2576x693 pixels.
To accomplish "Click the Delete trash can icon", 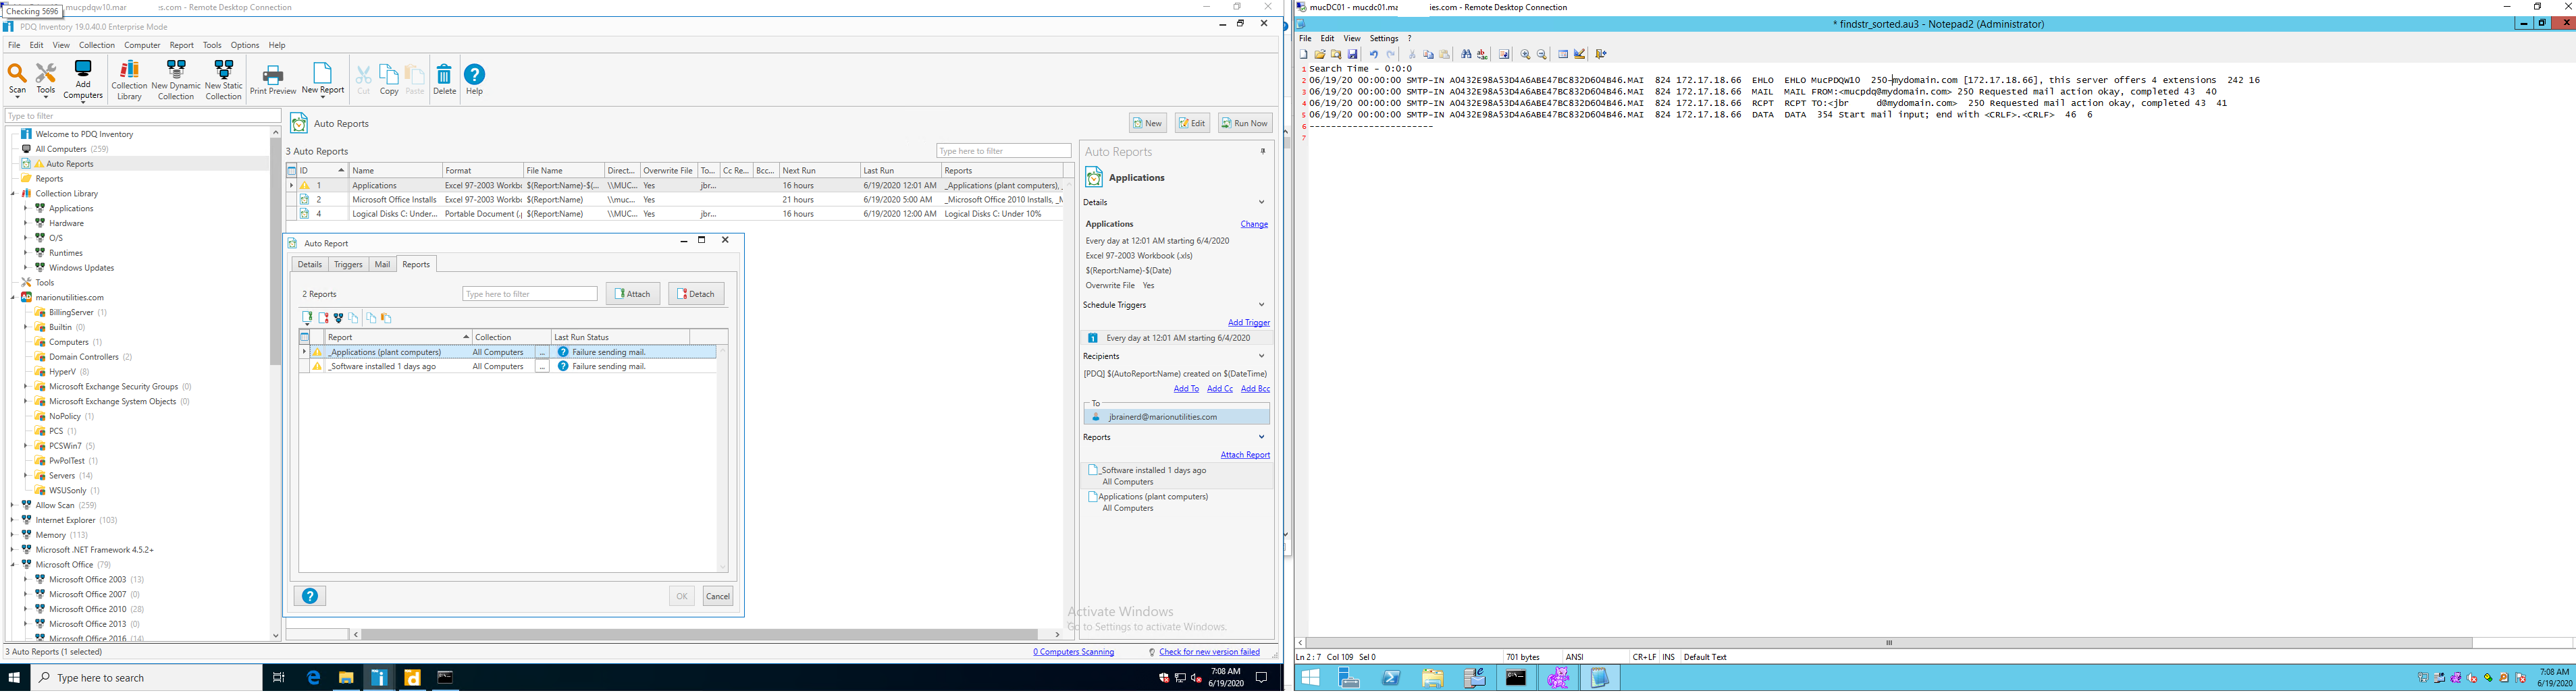I will point(444,79).
